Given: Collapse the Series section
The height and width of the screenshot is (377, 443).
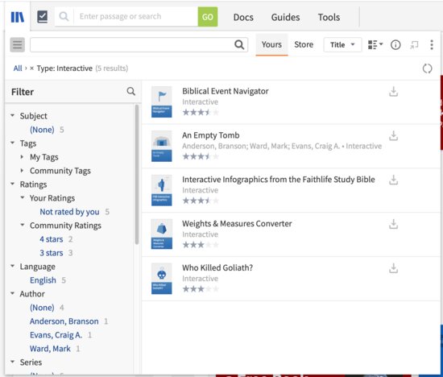Looking at the screenshot, I should click(x=12, y=362).
